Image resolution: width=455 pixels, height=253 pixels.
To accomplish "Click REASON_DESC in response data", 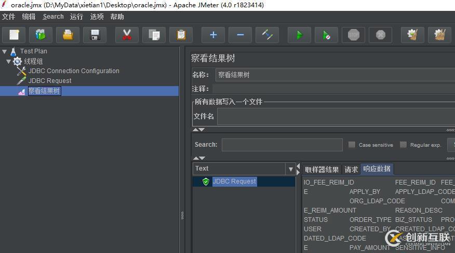I will 419,210.
